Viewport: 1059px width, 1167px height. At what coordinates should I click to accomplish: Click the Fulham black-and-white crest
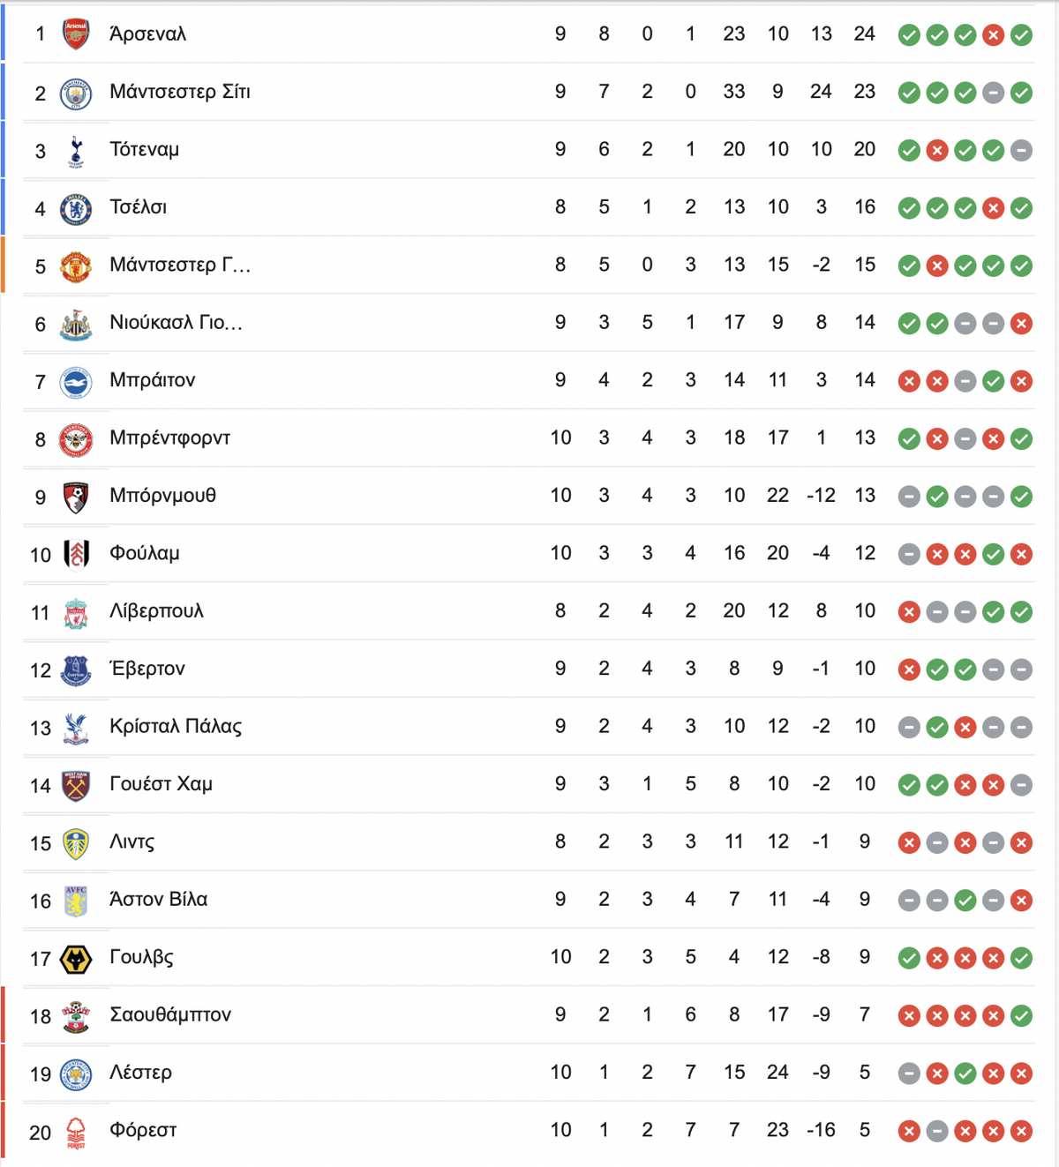pyautogui.click(x=76, y=555)
